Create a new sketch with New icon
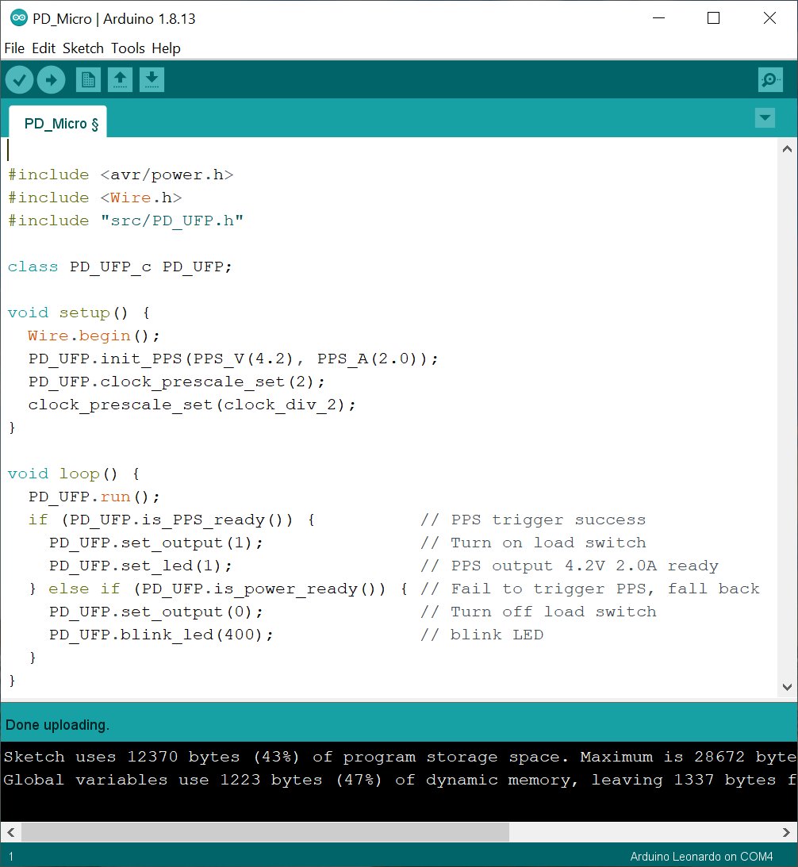798x867 pixels. tap(88, 79)
